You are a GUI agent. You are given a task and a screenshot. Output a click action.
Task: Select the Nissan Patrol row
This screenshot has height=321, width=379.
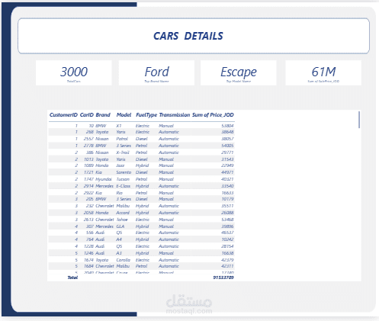pyautogui.click(x=142, y=139)
